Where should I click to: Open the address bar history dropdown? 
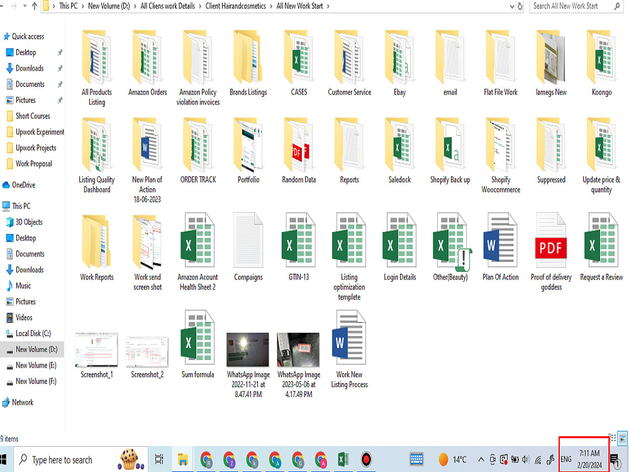(512, 6)
